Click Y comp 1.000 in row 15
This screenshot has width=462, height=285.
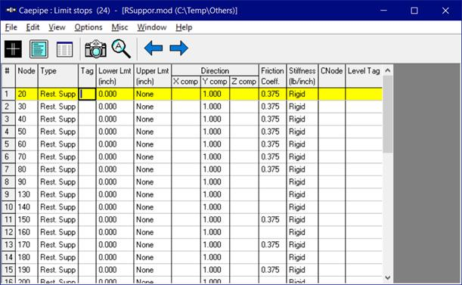click(x=215, y=270)
